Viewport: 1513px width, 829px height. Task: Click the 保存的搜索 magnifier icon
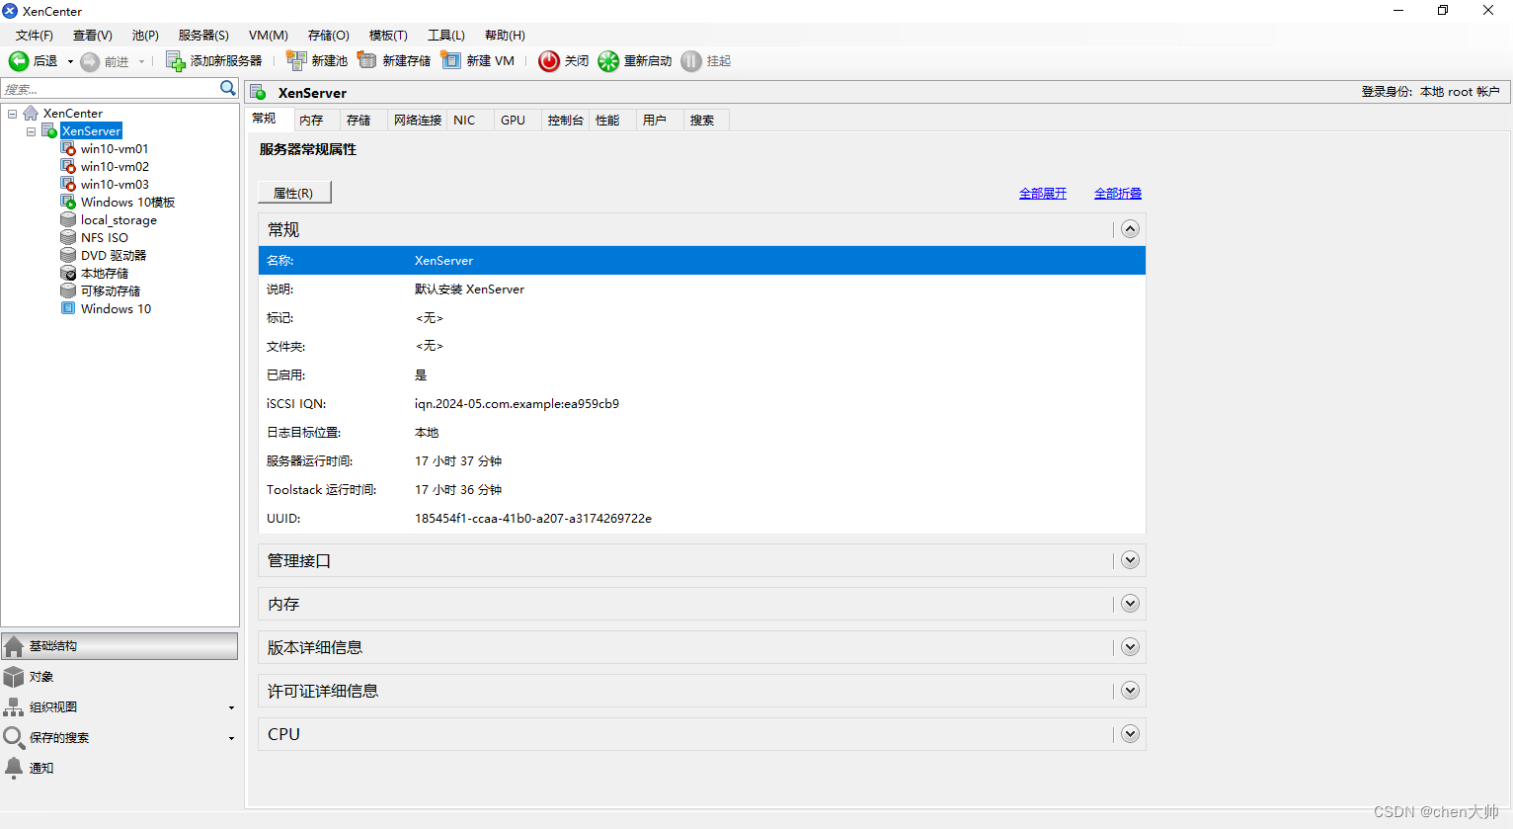click(x=14, y=738)
